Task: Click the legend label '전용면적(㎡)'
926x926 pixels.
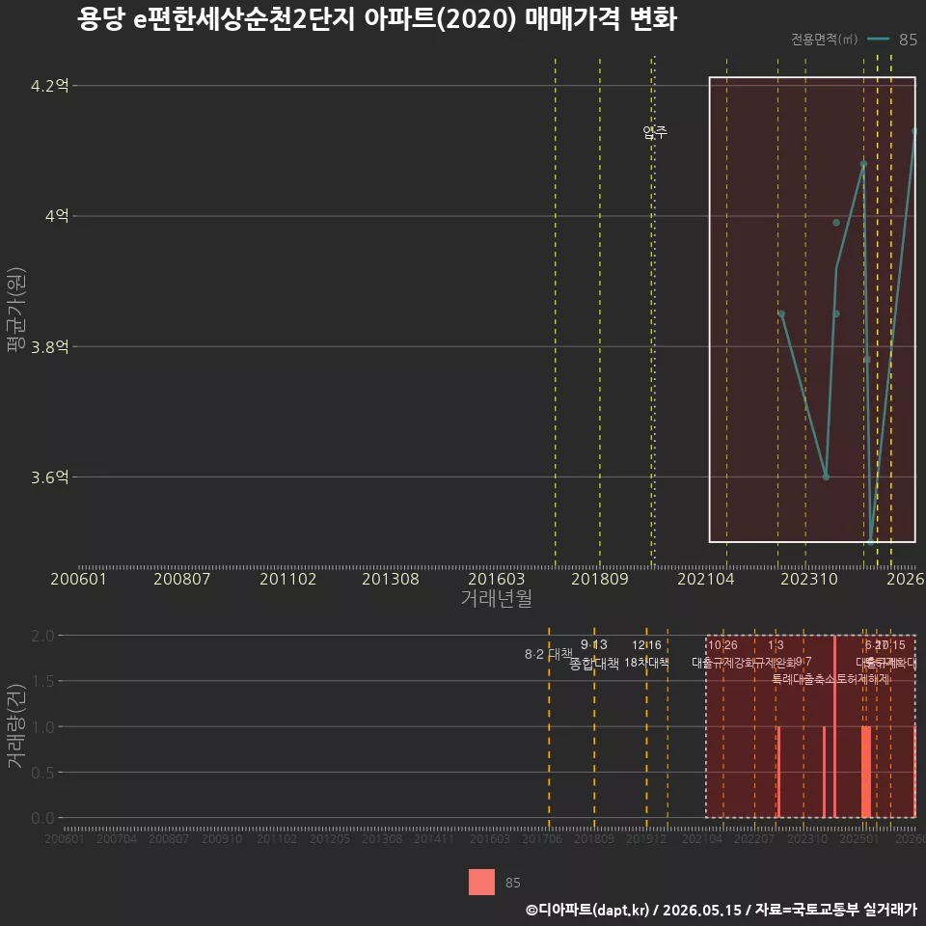Action: (x=824, y=39)
